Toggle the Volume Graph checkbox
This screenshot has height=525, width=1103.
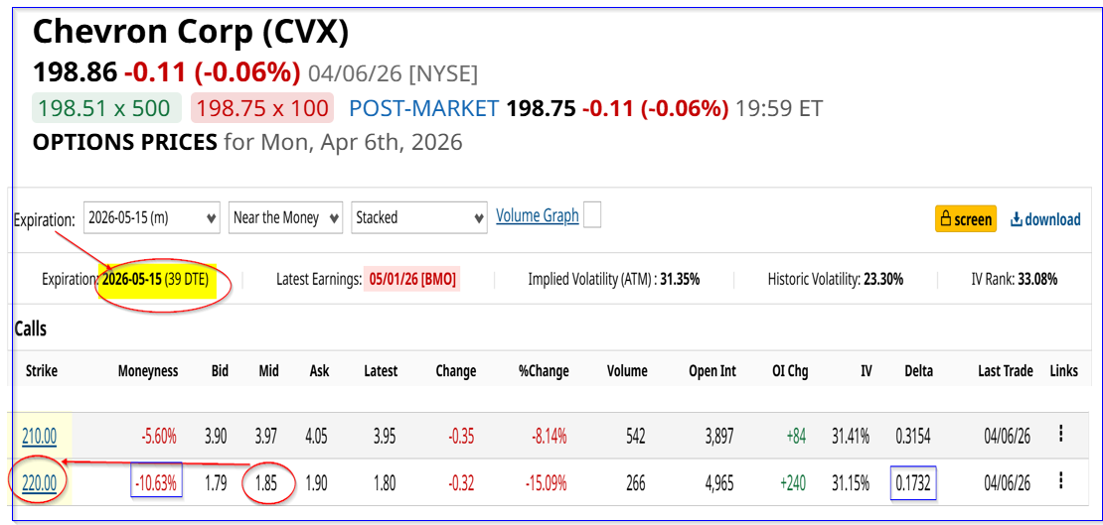[592, 215]
